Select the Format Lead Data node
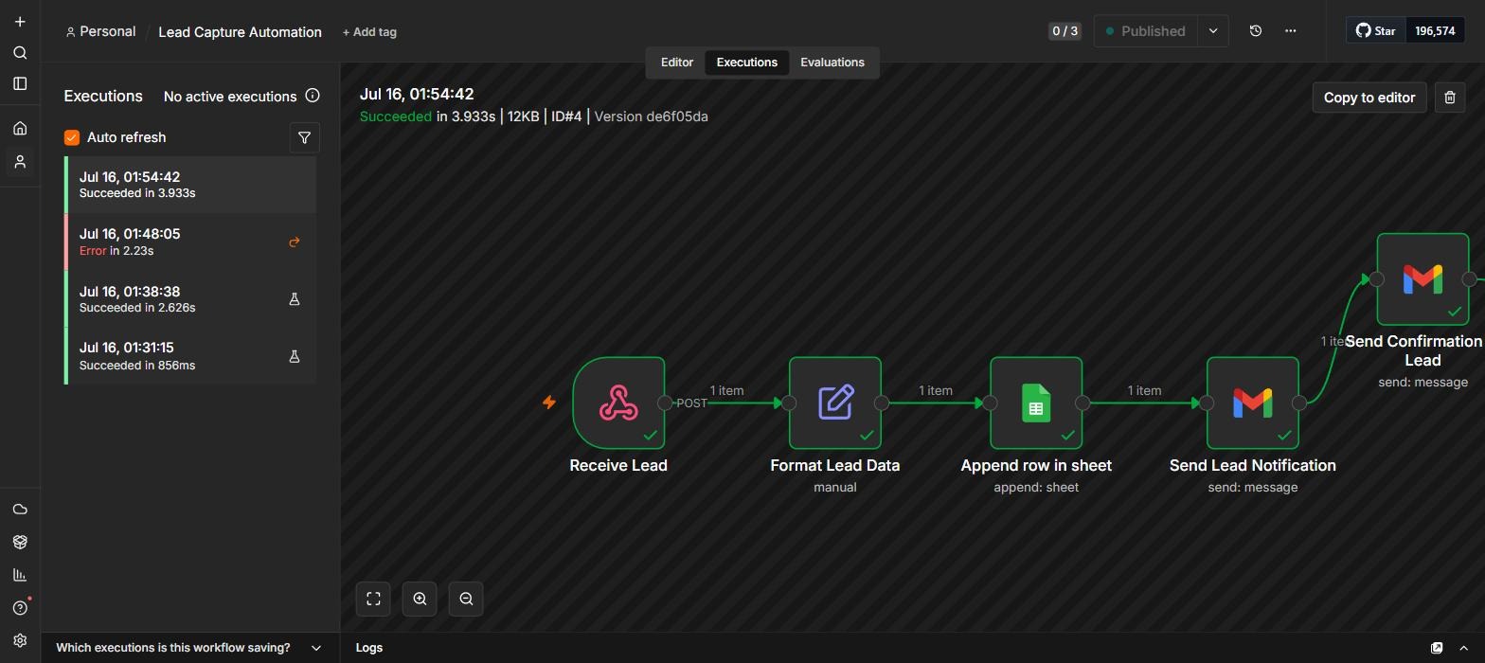1485x663 pixels. click(x=835, y=403)
